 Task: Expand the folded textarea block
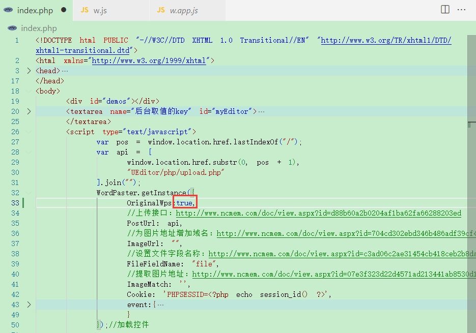tap(29, 111)
